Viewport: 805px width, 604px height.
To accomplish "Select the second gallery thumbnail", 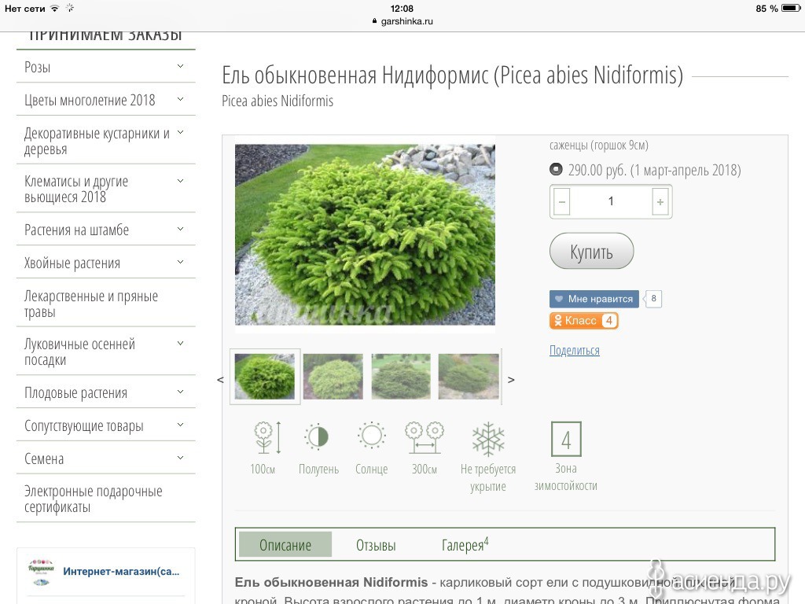I will (333, 377).
